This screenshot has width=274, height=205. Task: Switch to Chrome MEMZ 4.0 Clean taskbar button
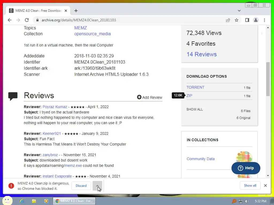(74, 201)
